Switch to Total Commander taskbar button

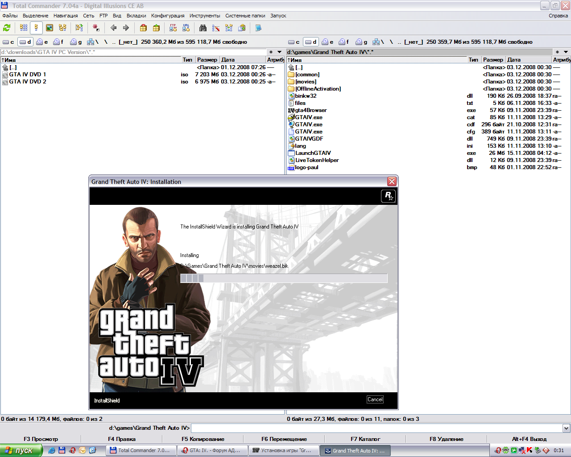pyautogui.click(x=140, y=451)
